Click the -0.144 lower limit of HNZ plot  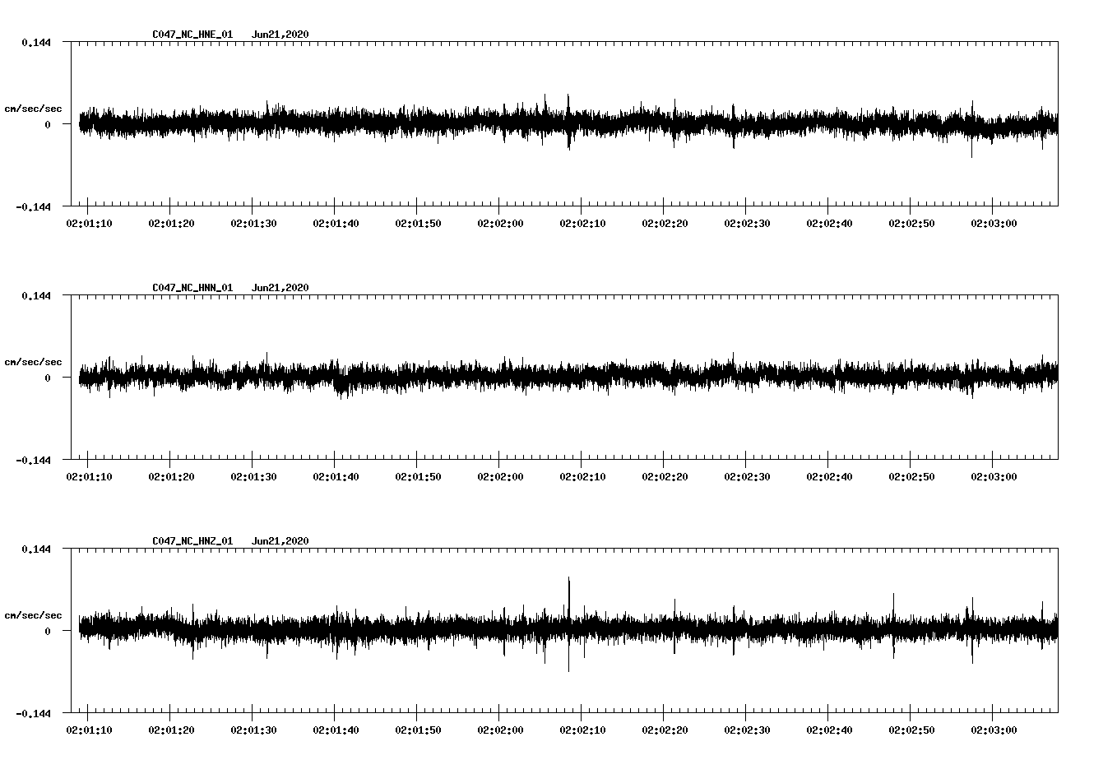(33, 713)
